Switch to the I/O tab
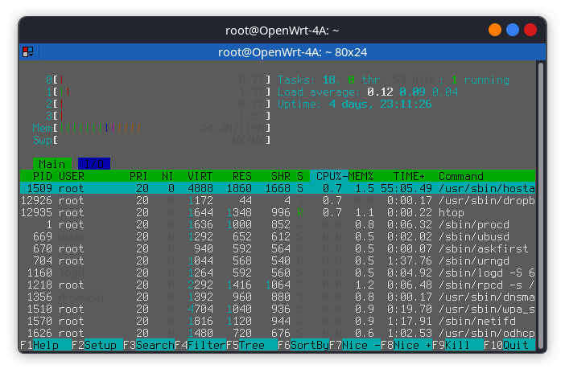The width and height of the screenshot is (565, 373). (x=94, y=164)
